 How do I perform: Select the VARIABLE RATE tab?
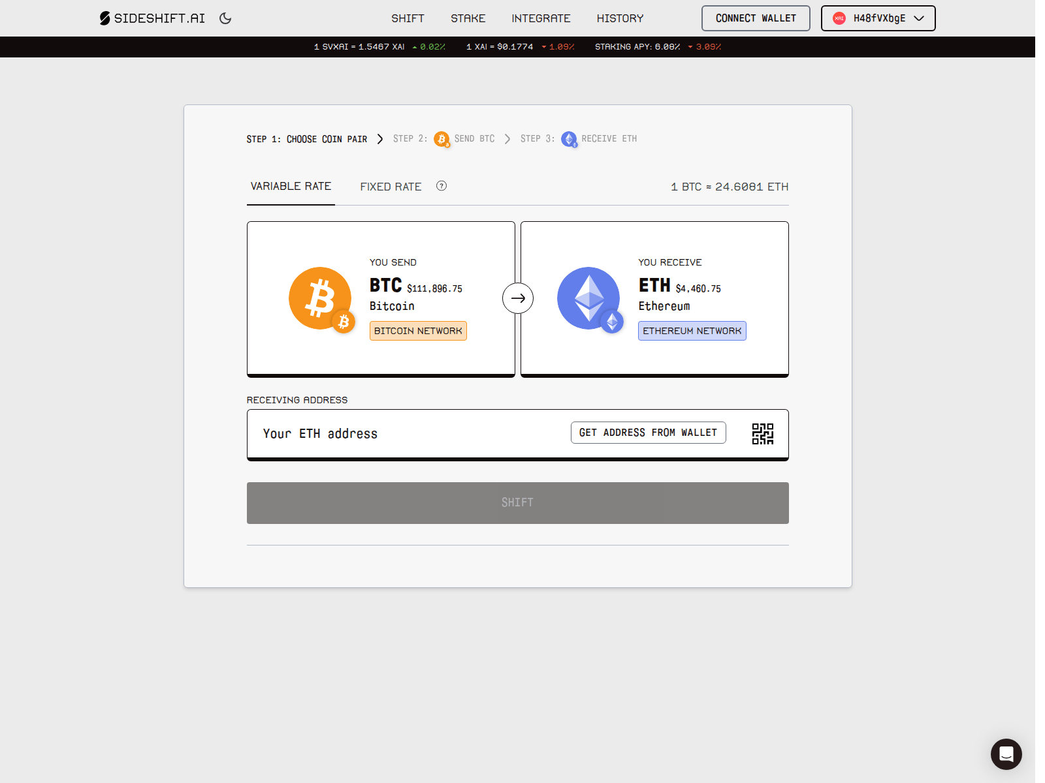click(x=291, y=187)
